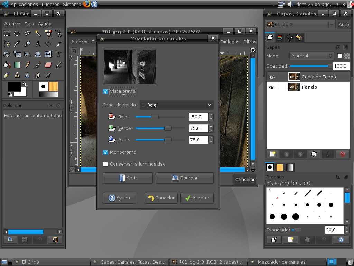Hide the Copia de Fondo layer
The height and width of the screenshot is (266, 354).
click(x=272, y=77)
